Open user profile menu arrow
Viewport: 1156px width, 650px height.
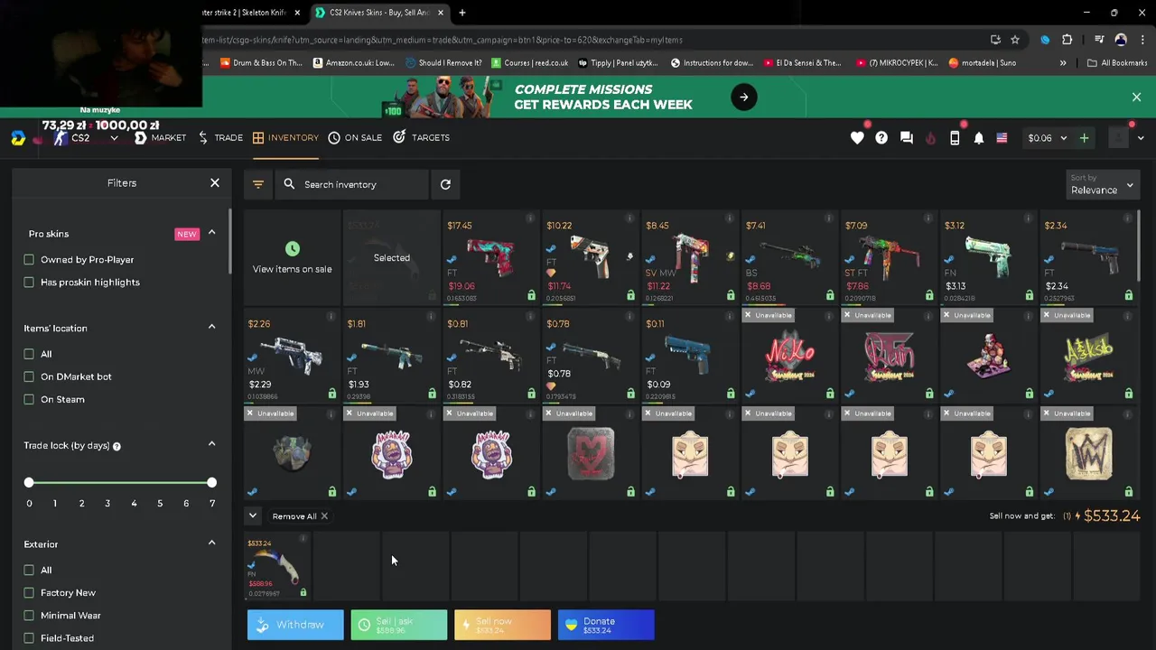tap(1141, 138)
